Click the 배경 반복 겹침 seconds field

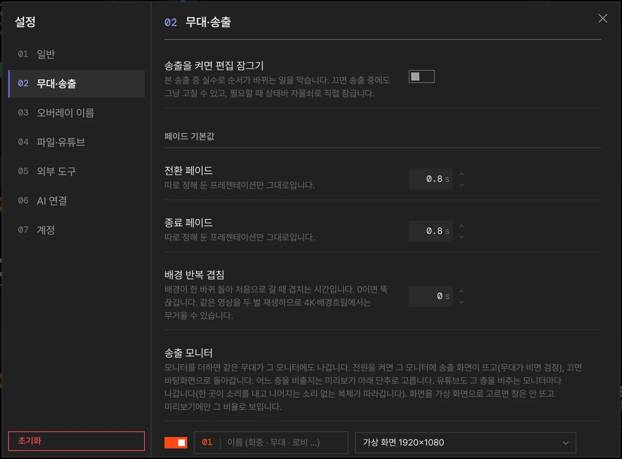(431, 296)
